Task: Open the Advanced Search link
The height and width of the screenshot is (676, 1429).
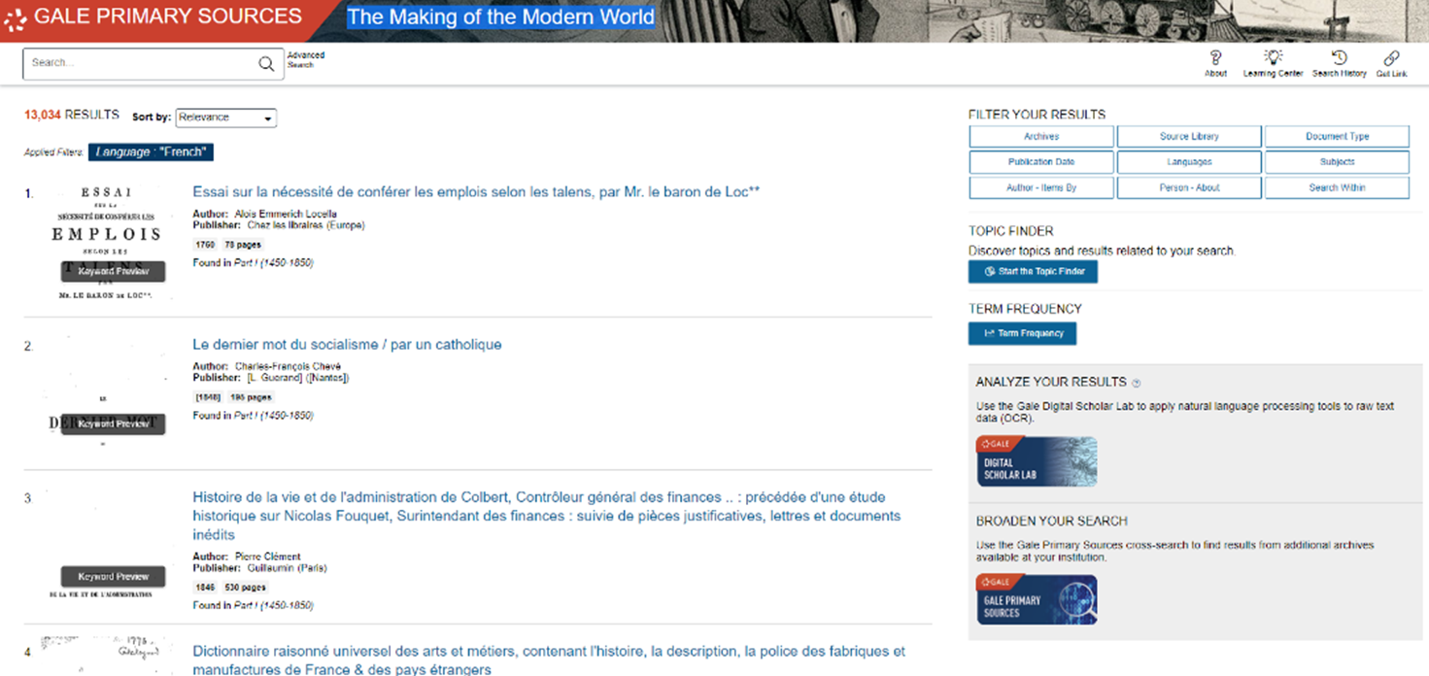Action: point(306,58)
